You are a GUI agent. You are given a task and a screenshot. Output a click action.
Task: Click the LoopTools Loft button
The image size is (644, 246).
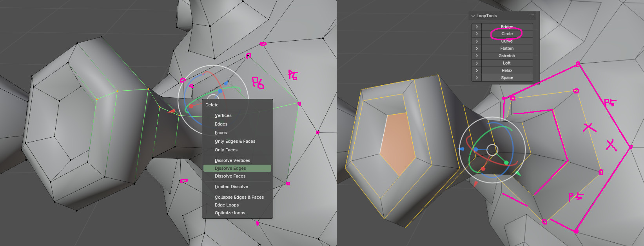click(507, 63)
